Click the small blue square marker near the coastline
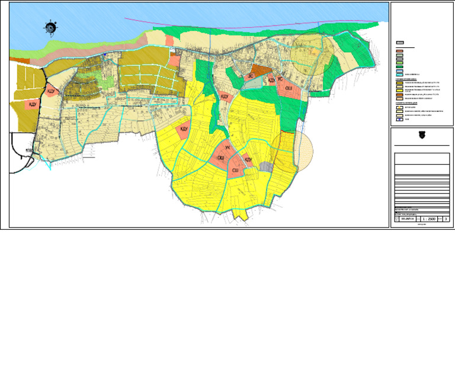The image size is (455, 373). coord(103,55)
